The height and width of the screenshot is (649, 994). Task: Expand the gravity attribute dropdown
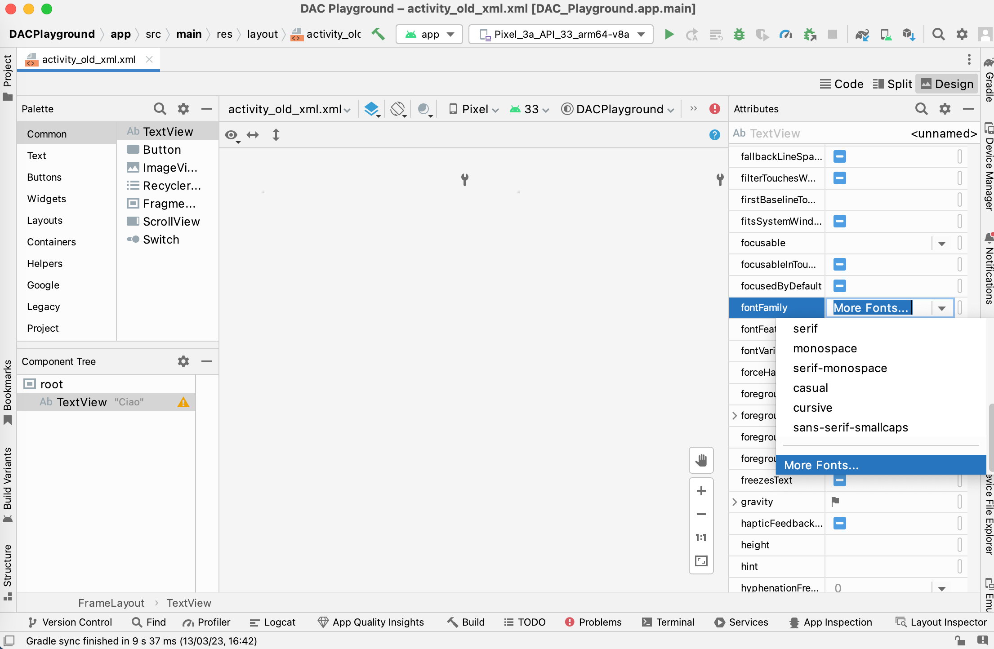pos(738,501)
